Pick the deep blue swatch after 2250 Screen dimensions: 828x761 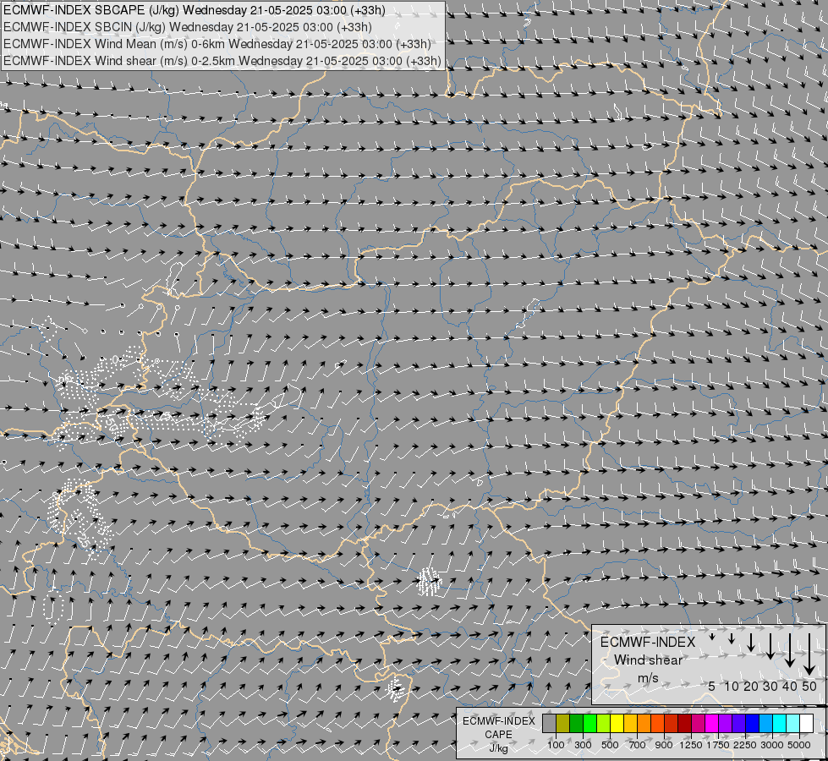tap(753, 723)
